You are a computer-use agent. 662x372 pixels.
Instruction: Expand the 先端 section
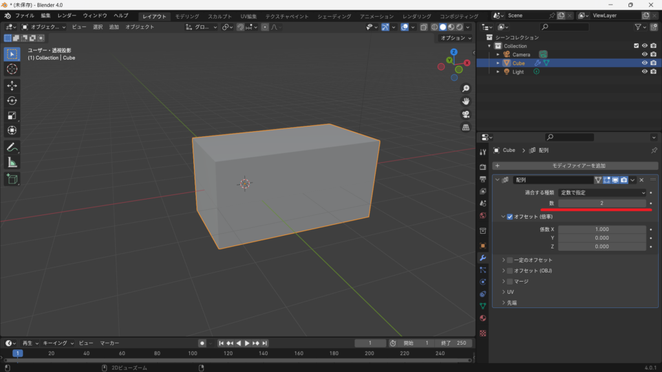point(504,302)
